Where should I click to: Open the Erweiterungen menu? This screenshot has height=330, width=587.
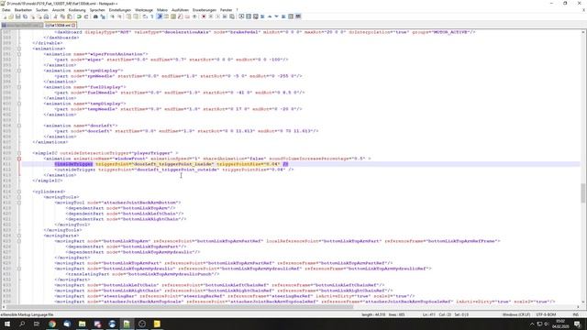[x=205, y=10]
